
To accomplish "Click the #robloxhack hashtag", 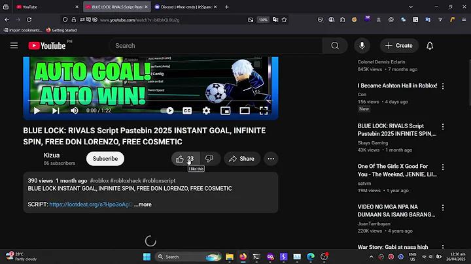I will (126, 180).
